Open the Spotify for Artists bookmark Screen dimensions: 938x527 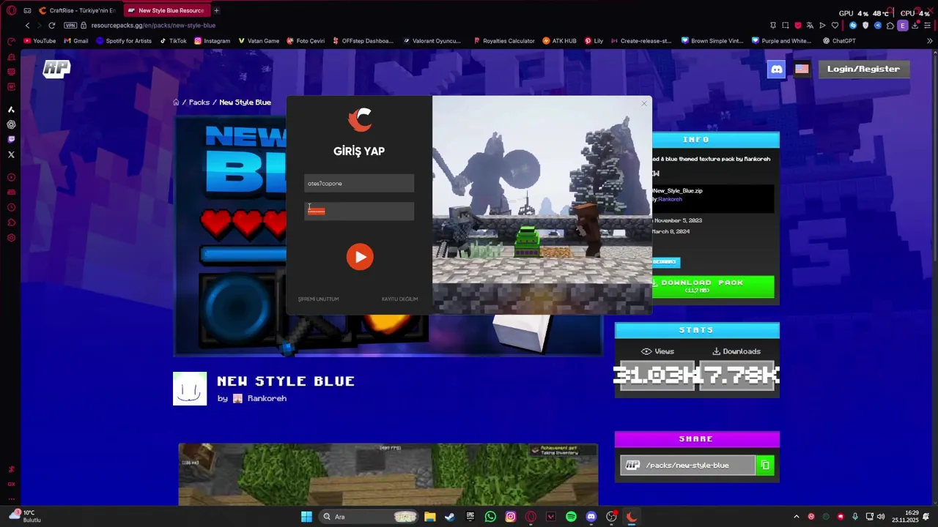click(124, 41)
